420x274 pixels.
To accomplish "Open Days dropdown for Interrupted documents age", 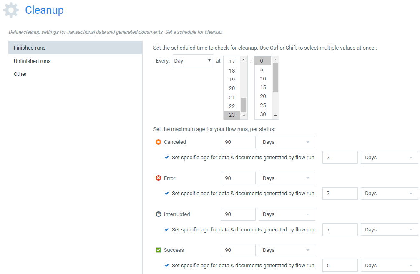I will click(x=389, y=229).
